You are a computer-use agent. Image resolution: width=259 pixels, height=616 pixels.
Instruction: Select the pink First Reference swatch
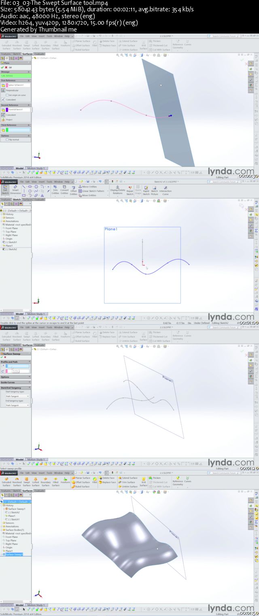(x=7, y=85)
